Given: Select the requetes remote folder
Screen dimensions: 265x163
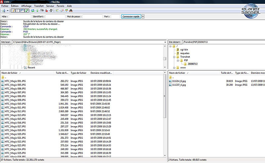Looking at the screenshot, I should point(185,53).
